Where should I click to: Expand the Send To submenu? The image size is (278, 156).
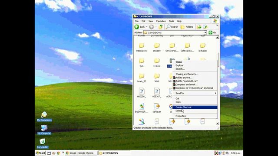pos(195,93)
